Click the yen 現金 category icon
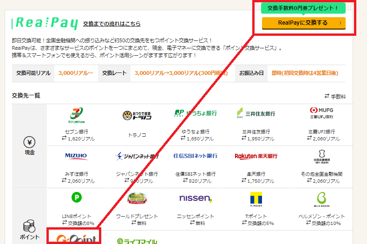This screenshot has width=367, height=244. click(29, 142)
